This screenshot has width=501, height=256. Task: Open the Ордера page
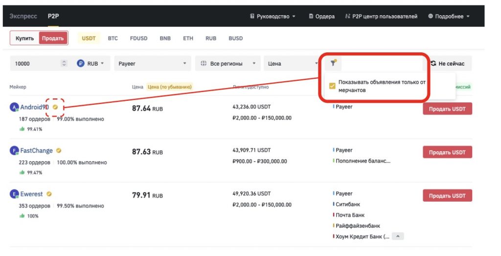point(321,16)
